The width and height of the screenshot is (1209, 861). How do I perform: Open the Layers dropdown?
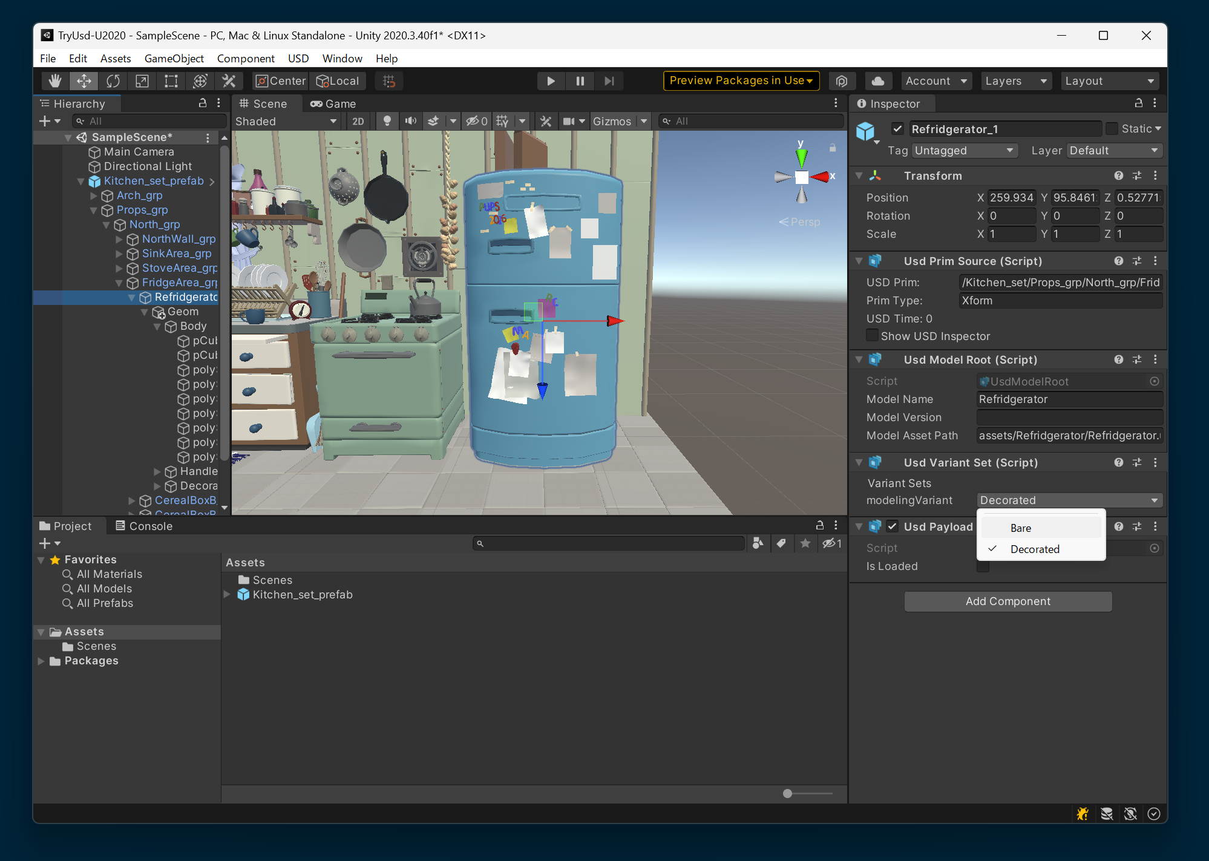(1015, 81)
